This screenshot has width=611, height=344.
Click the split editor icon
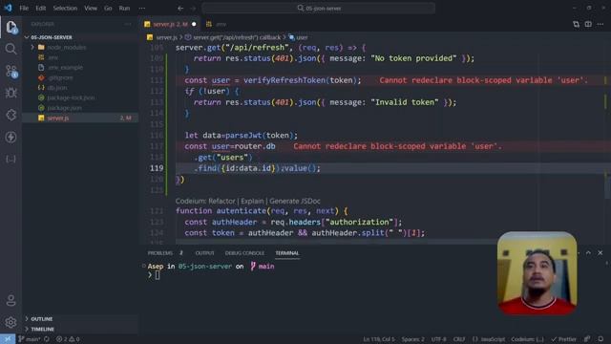588,24
